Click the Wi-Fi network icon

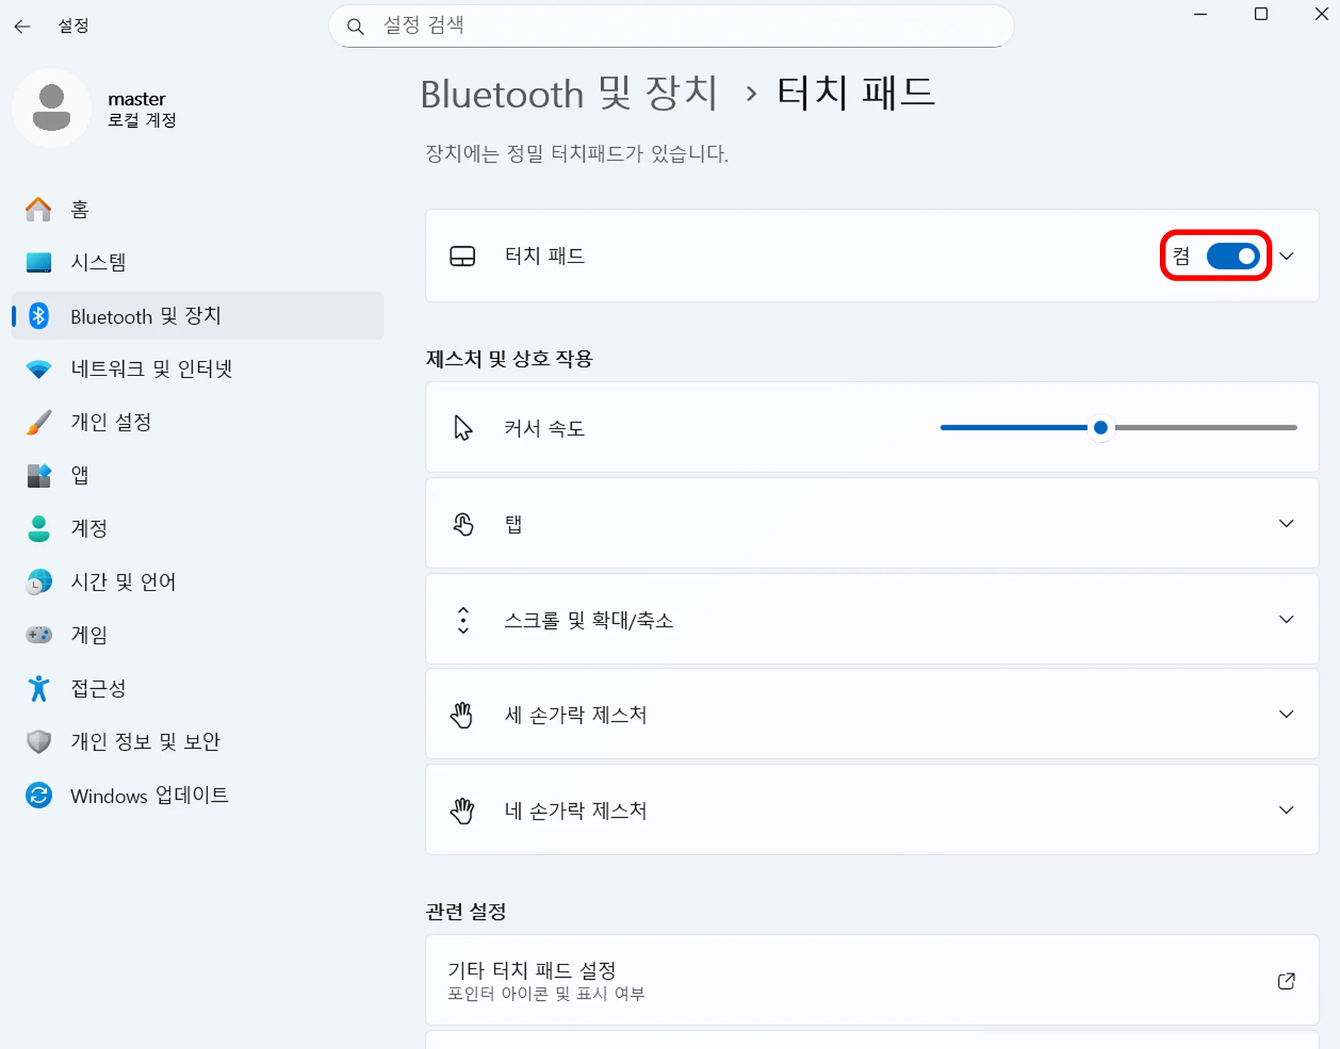[x=38, y=369]
